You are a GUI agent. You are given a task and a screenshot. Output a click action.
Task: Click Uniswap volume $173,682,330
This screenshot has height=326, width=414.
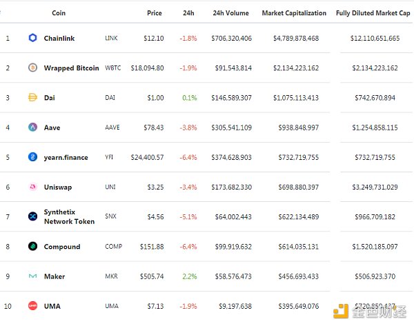coord(231,187)
